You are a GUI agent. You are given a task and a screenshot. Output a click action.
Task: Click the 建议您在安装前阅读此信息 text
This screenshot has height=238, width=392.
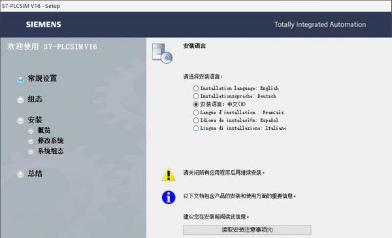[216, 216]
